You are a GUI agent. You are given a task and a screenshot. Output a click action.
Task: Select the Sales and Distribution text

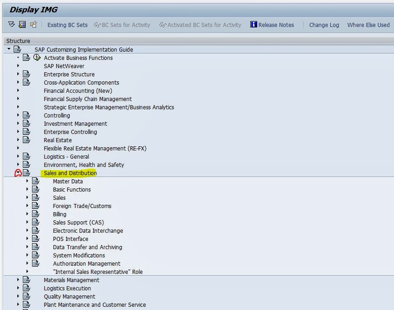click(70, 173)
